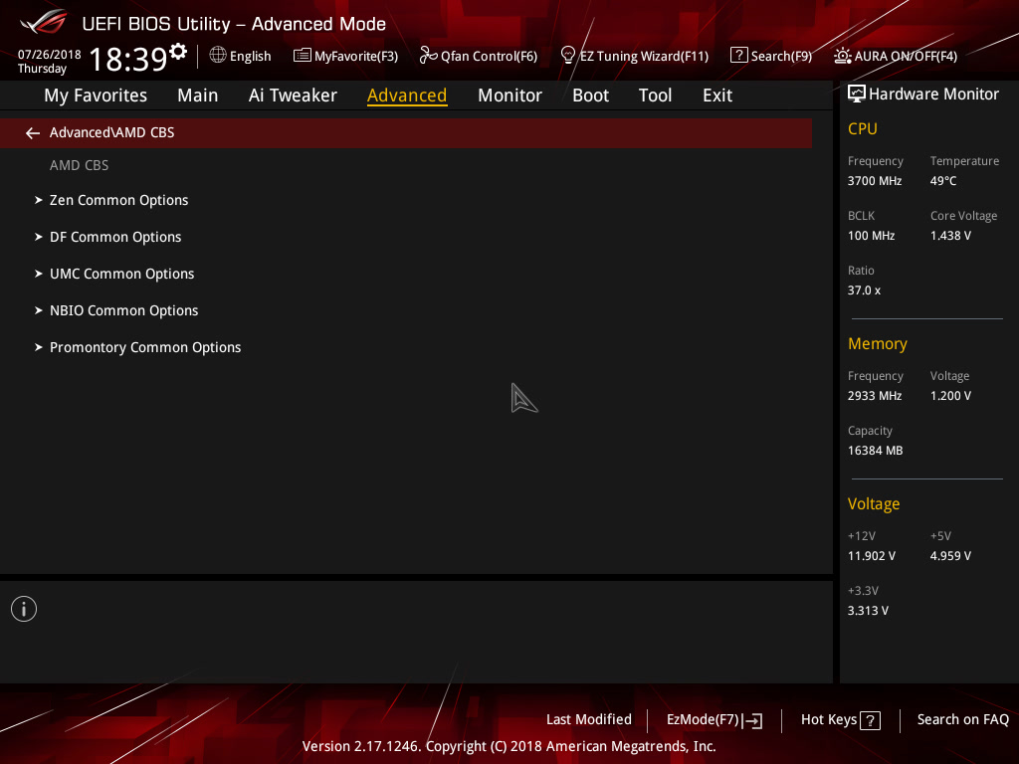This screenshot has height=764, width=1019.
Task: Click the EZ Tuning Wizard bulb icon
Action: 567,56
